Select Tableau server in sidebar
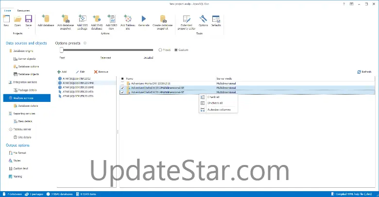379x197 pixels. click(22, 130)
